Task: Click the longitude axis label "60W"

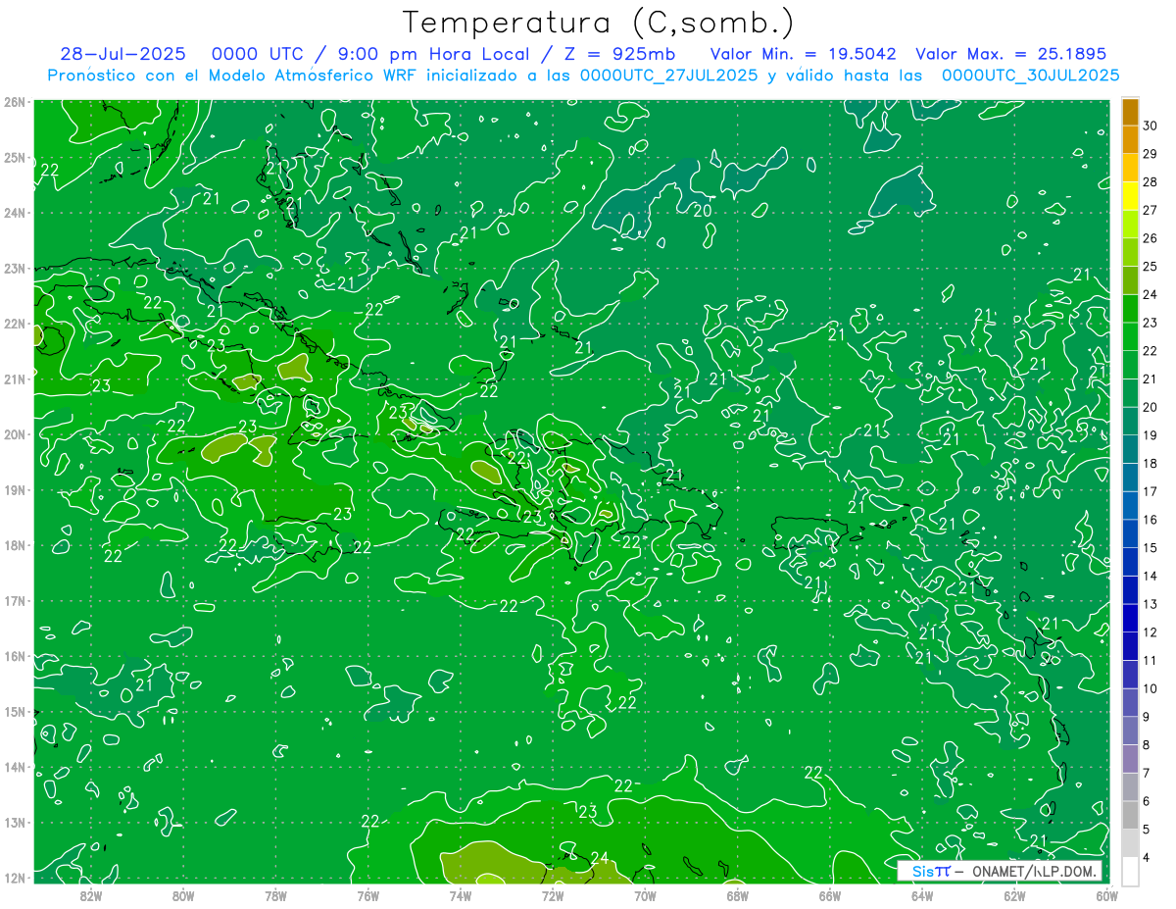Action: coord(1107,895)
